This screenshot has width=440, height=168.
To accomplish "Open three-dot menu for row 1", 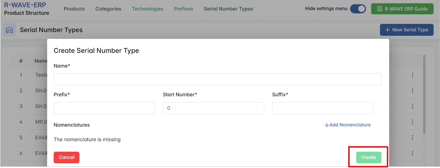I will coord(412,75).
